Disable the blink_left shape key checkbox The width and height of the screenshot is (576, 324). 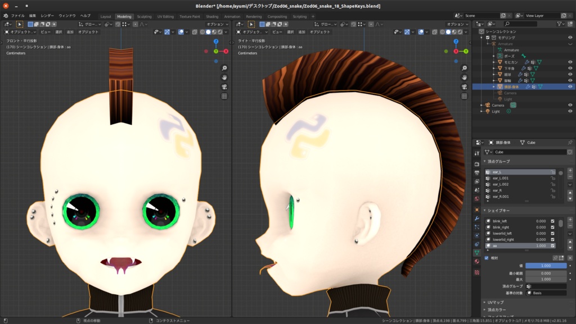pos(552,221)
